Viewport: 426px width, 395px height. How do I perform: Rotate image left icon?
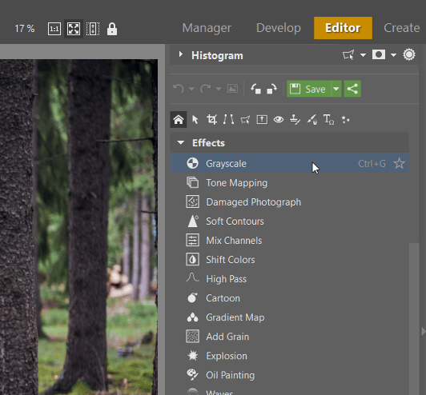(x=255, y=89)
